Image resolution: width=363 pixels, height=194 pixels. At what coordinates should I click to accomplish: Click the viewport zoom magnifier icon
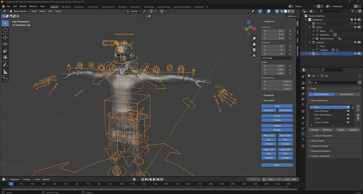click(254, 39)
